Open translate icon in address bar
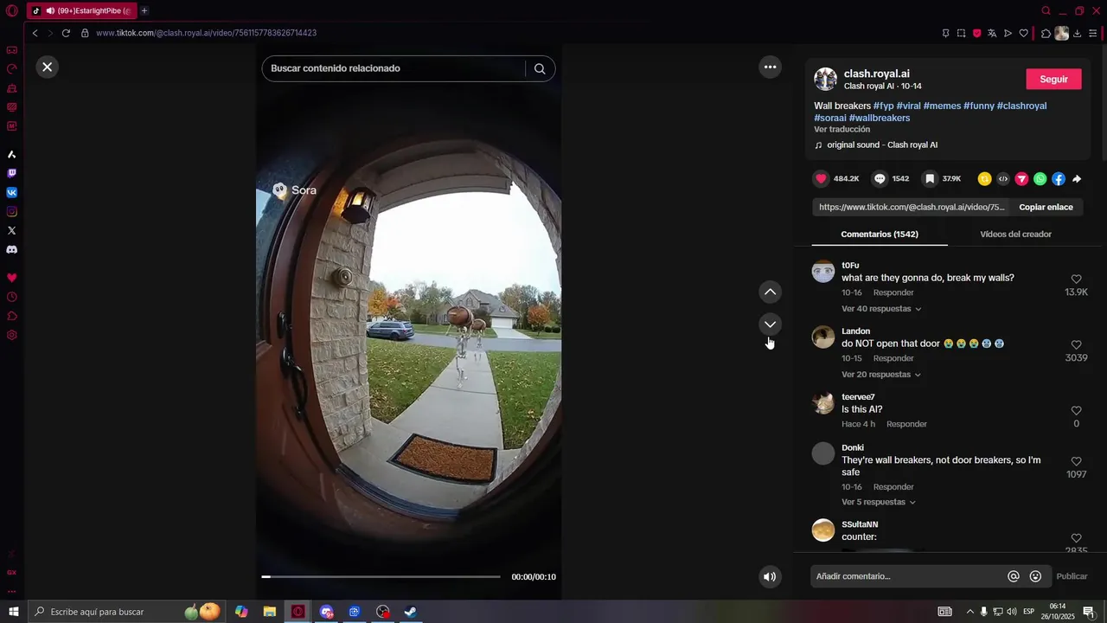This screenshot has width=1107, height=623. tap(992, 33)
